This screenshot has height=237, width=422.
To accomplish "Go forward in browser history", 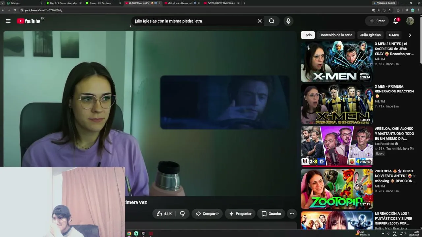I will 9,10.
